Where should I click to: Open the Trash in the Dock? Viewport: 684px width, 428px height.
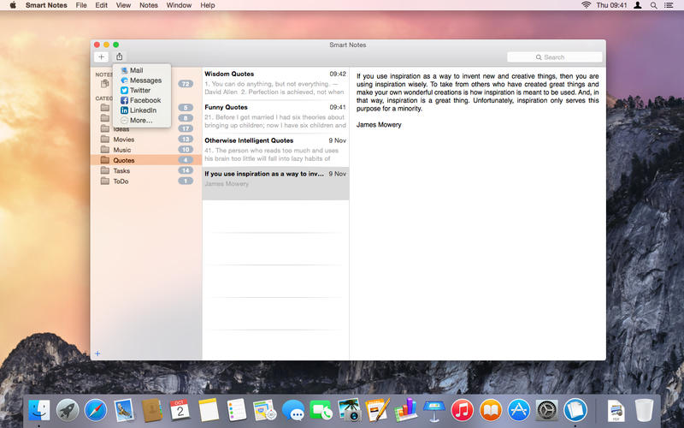[644, 411]
